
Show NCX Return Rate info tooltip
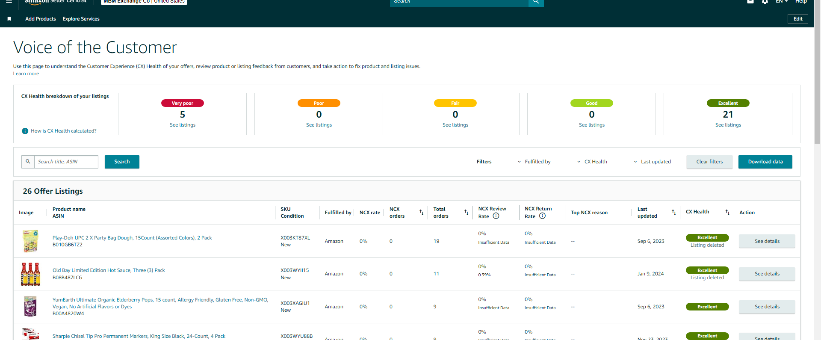(x=542, y=216)
